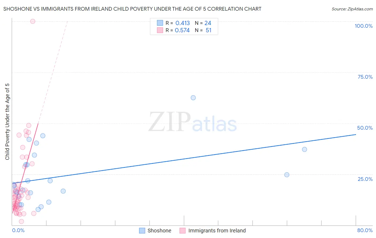Click the pink R = 0.574 stats swatch
Viewport: 376px width, 238px height.
pos(160,30)
